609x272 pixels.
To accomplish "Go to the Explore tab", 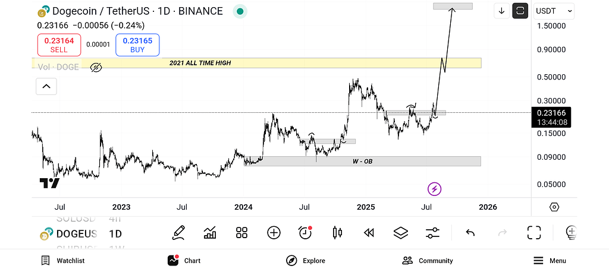I will click(306, 261).
